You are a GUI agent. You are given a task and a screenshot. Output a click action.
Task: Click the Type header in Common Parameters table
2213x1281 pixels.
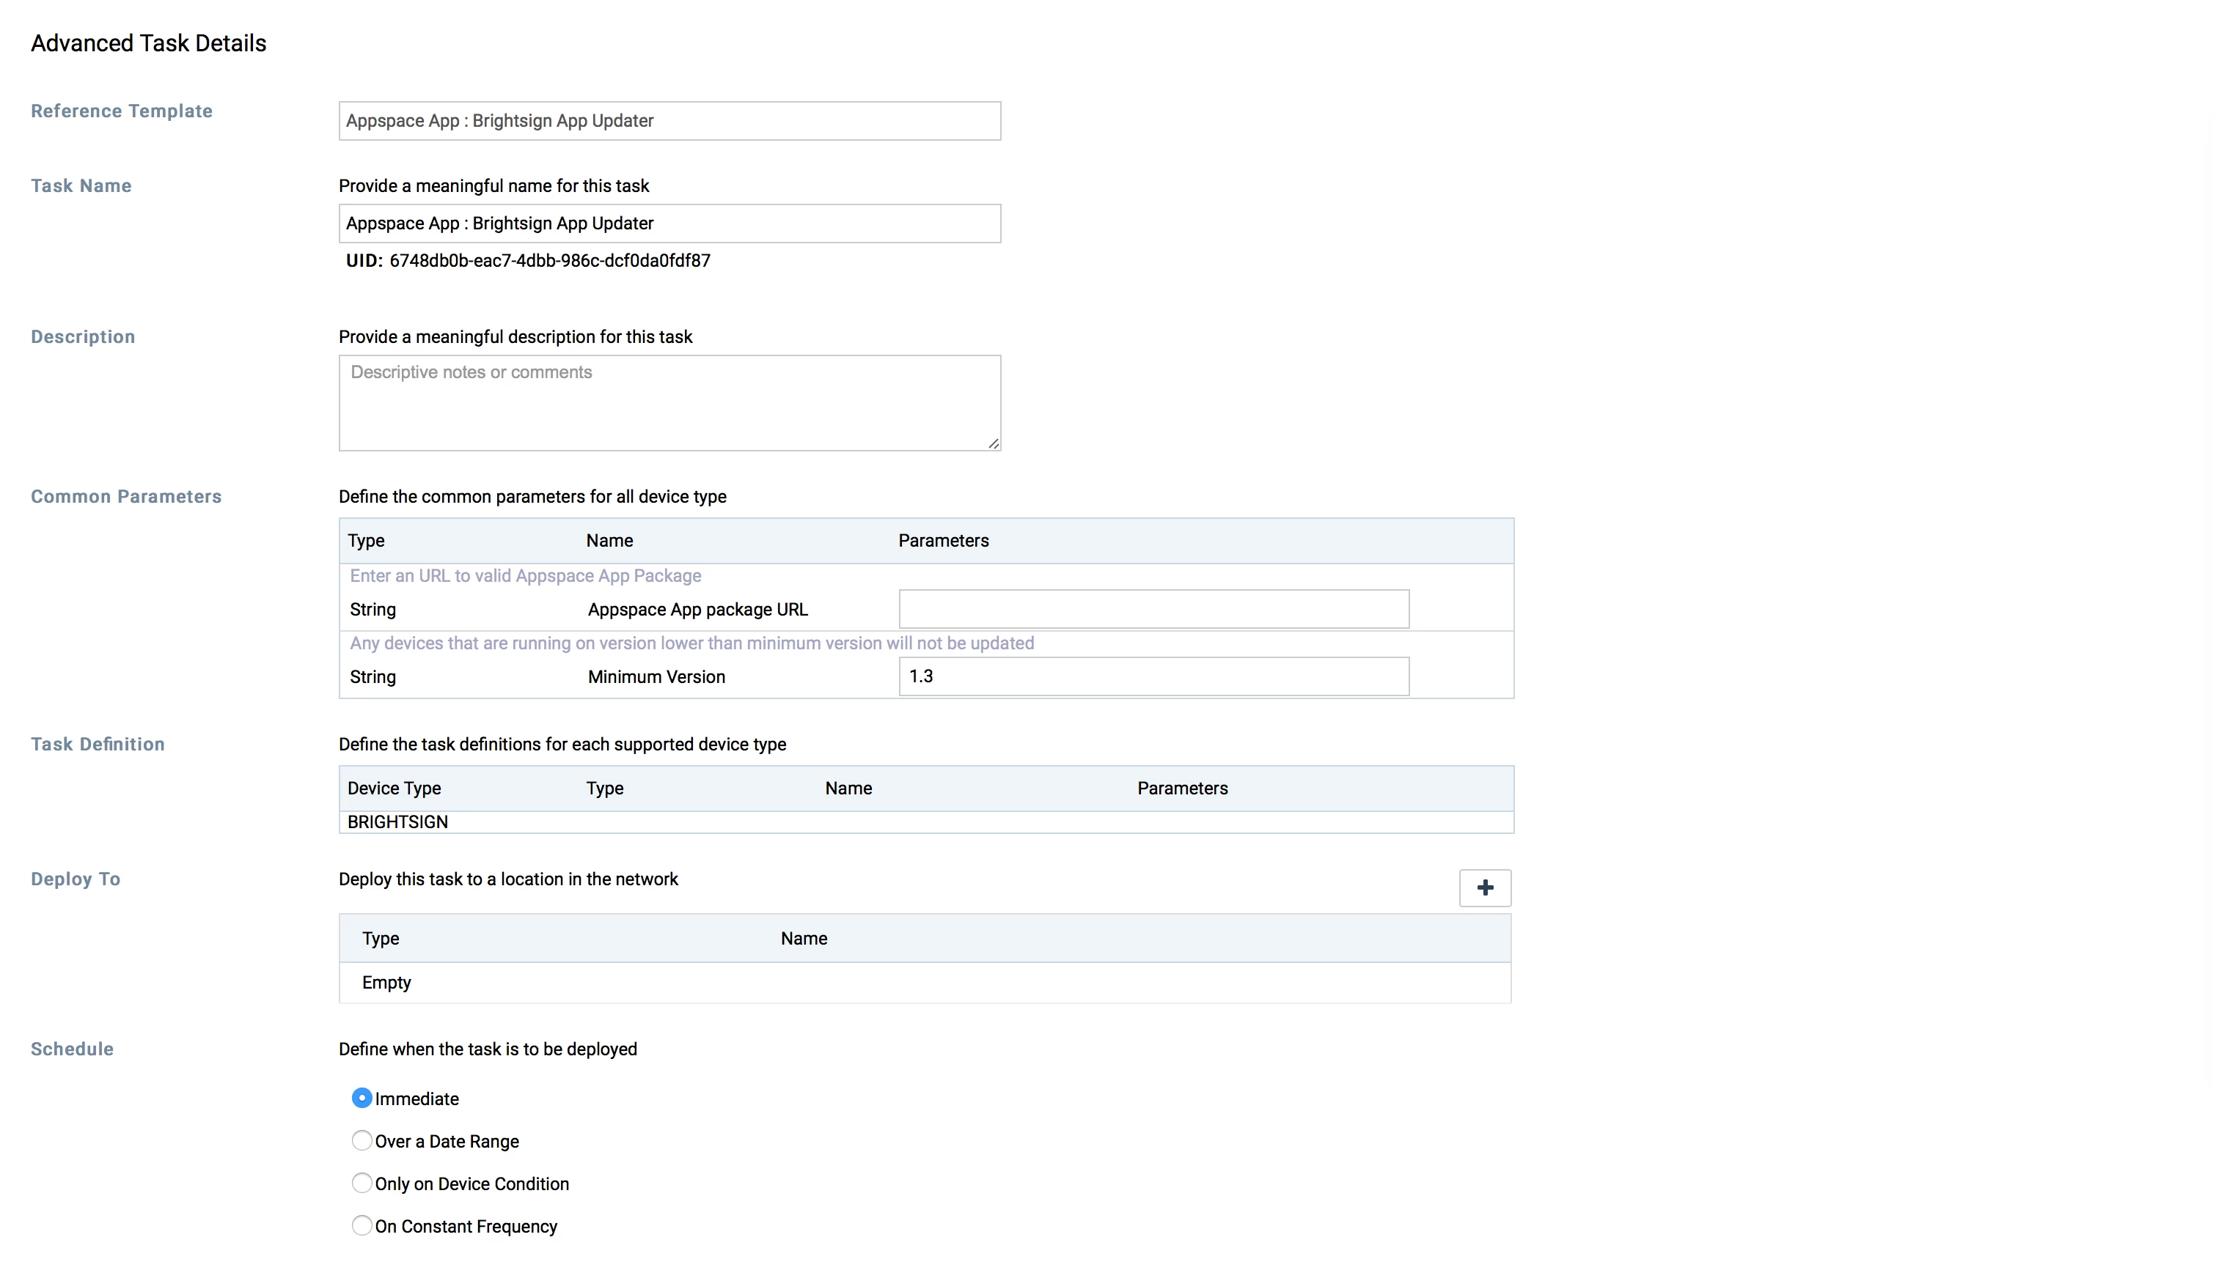(366, 541)
